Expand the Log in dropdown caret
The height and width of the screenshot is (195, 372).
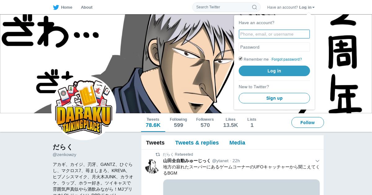point(313,7)
